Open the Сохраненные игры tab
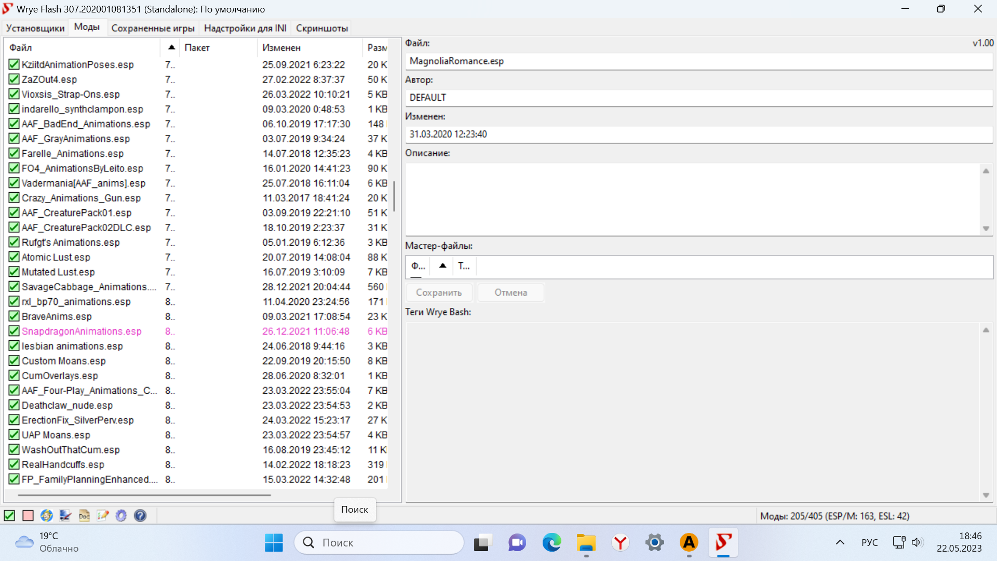The height and width of the screenshot is (561, 997). (153, 28)
